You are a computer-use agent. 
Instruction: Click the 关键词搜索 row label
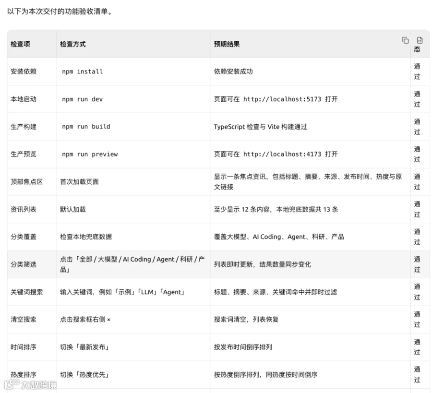[27, 292]
